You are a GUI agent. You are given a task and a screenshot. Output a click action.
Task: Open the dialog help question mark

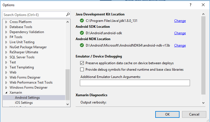[x=191, y=5]
